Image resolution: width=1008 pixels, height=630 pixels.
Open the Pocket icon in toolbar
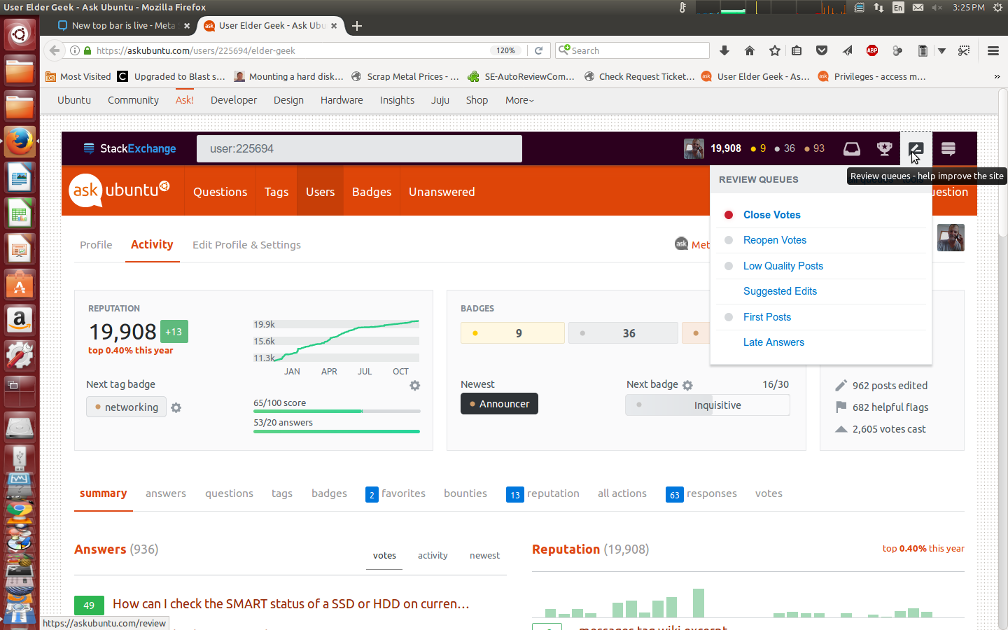(x=822, y=50)
